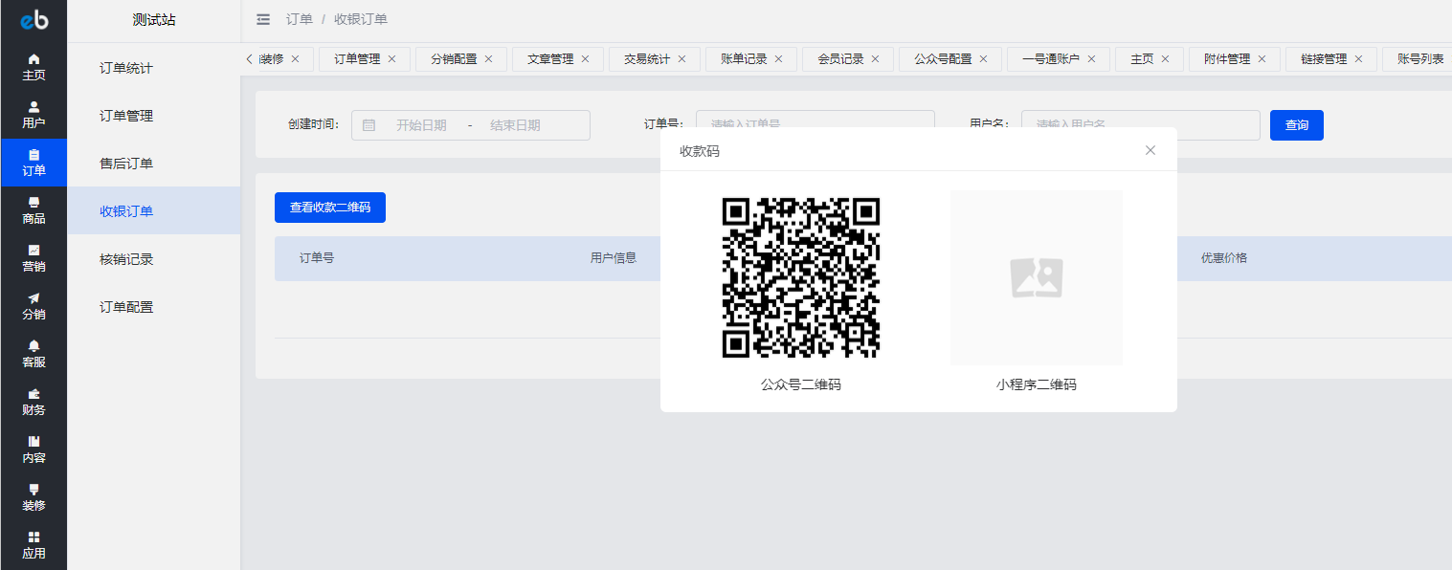1452x570 pixels.
Task: Close the 一号通账户 tab
Action: pos(1091,59)
